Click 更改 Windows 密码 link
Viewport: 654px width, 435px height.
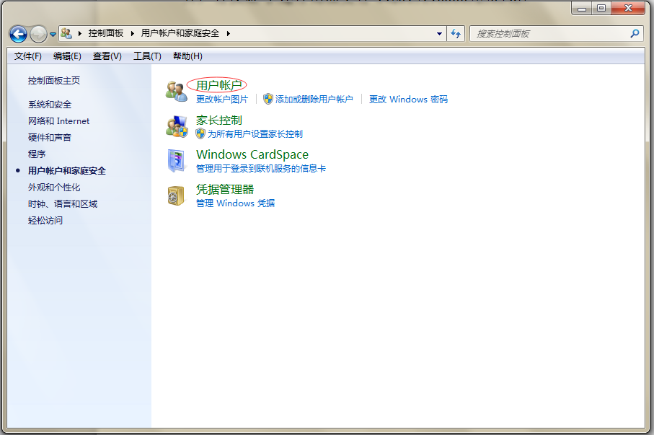[x=408, y=100]
